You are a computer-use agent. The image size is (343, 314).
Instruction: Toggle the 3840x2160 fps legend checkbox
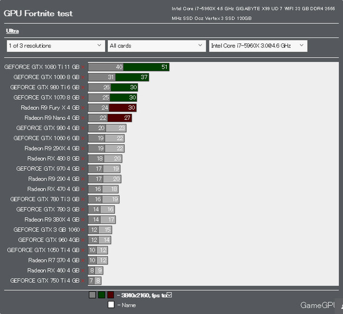pos(169,295)
